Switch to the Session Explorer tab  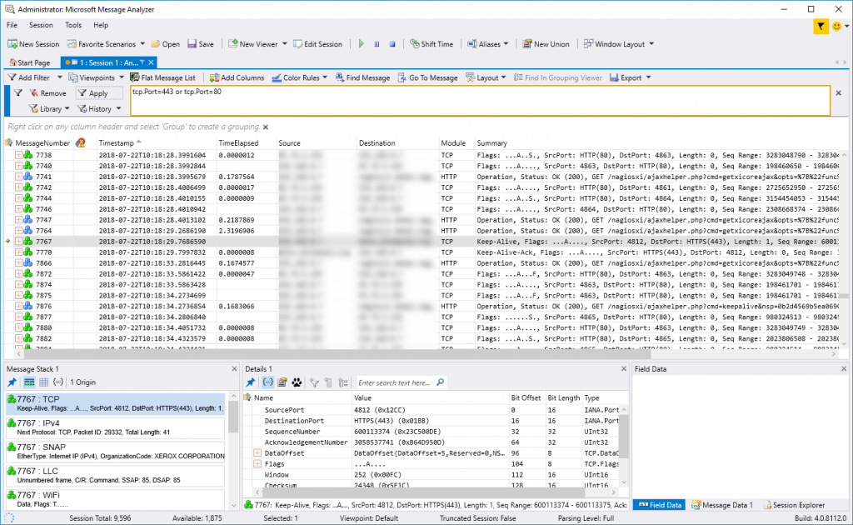[794, 505]
